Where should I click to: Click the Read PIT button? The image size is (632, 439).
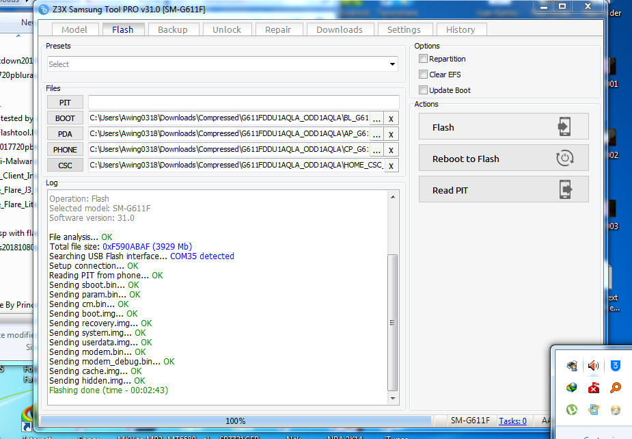[x=504, y=189]
